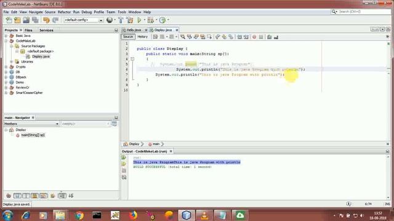Screen dimensions: 394x221
Task: Click the Comment icon in editor toolbar
Action: point(270,37)
